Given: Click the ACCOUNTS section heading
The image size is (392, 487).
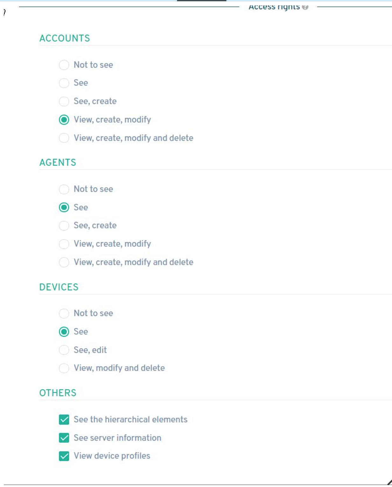Looking at the screenshot, I should coord(65,38).
